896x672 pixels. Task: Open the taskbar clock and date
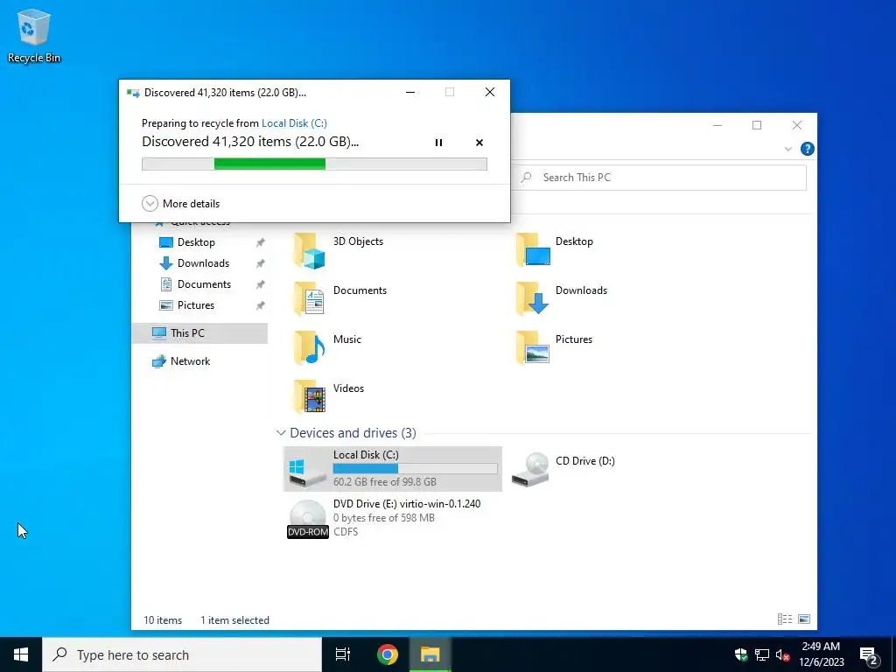click(x=821, y=654)
